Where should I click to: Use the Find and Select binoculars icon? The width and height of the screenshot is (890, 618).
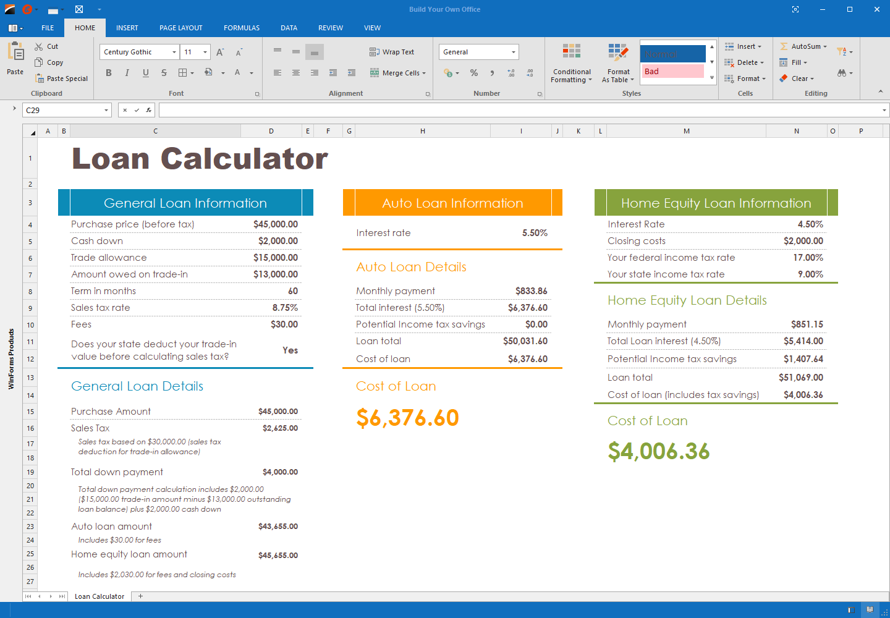pos(843,73)
